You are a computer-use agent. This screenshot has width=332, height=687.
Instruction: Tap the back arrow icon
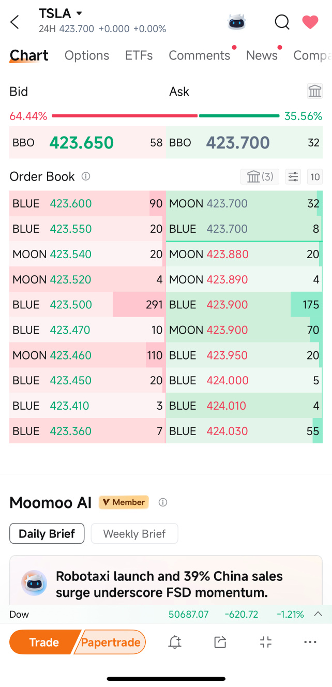coord(14,22)
